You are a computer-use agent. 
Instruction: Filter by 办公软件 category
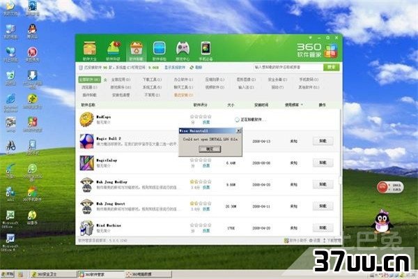[183, 80]
